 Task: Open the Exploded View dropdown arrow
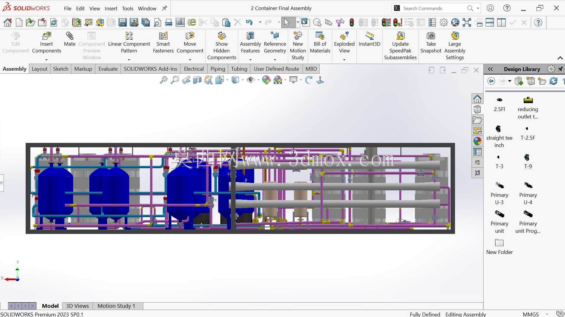pyautogui.click(x=344, y=60)
